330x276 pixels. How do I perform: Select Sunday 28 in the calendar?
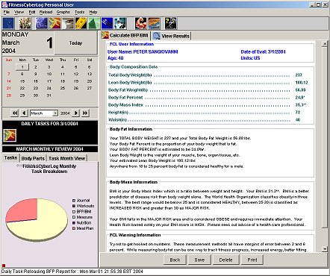pos(9,95)
